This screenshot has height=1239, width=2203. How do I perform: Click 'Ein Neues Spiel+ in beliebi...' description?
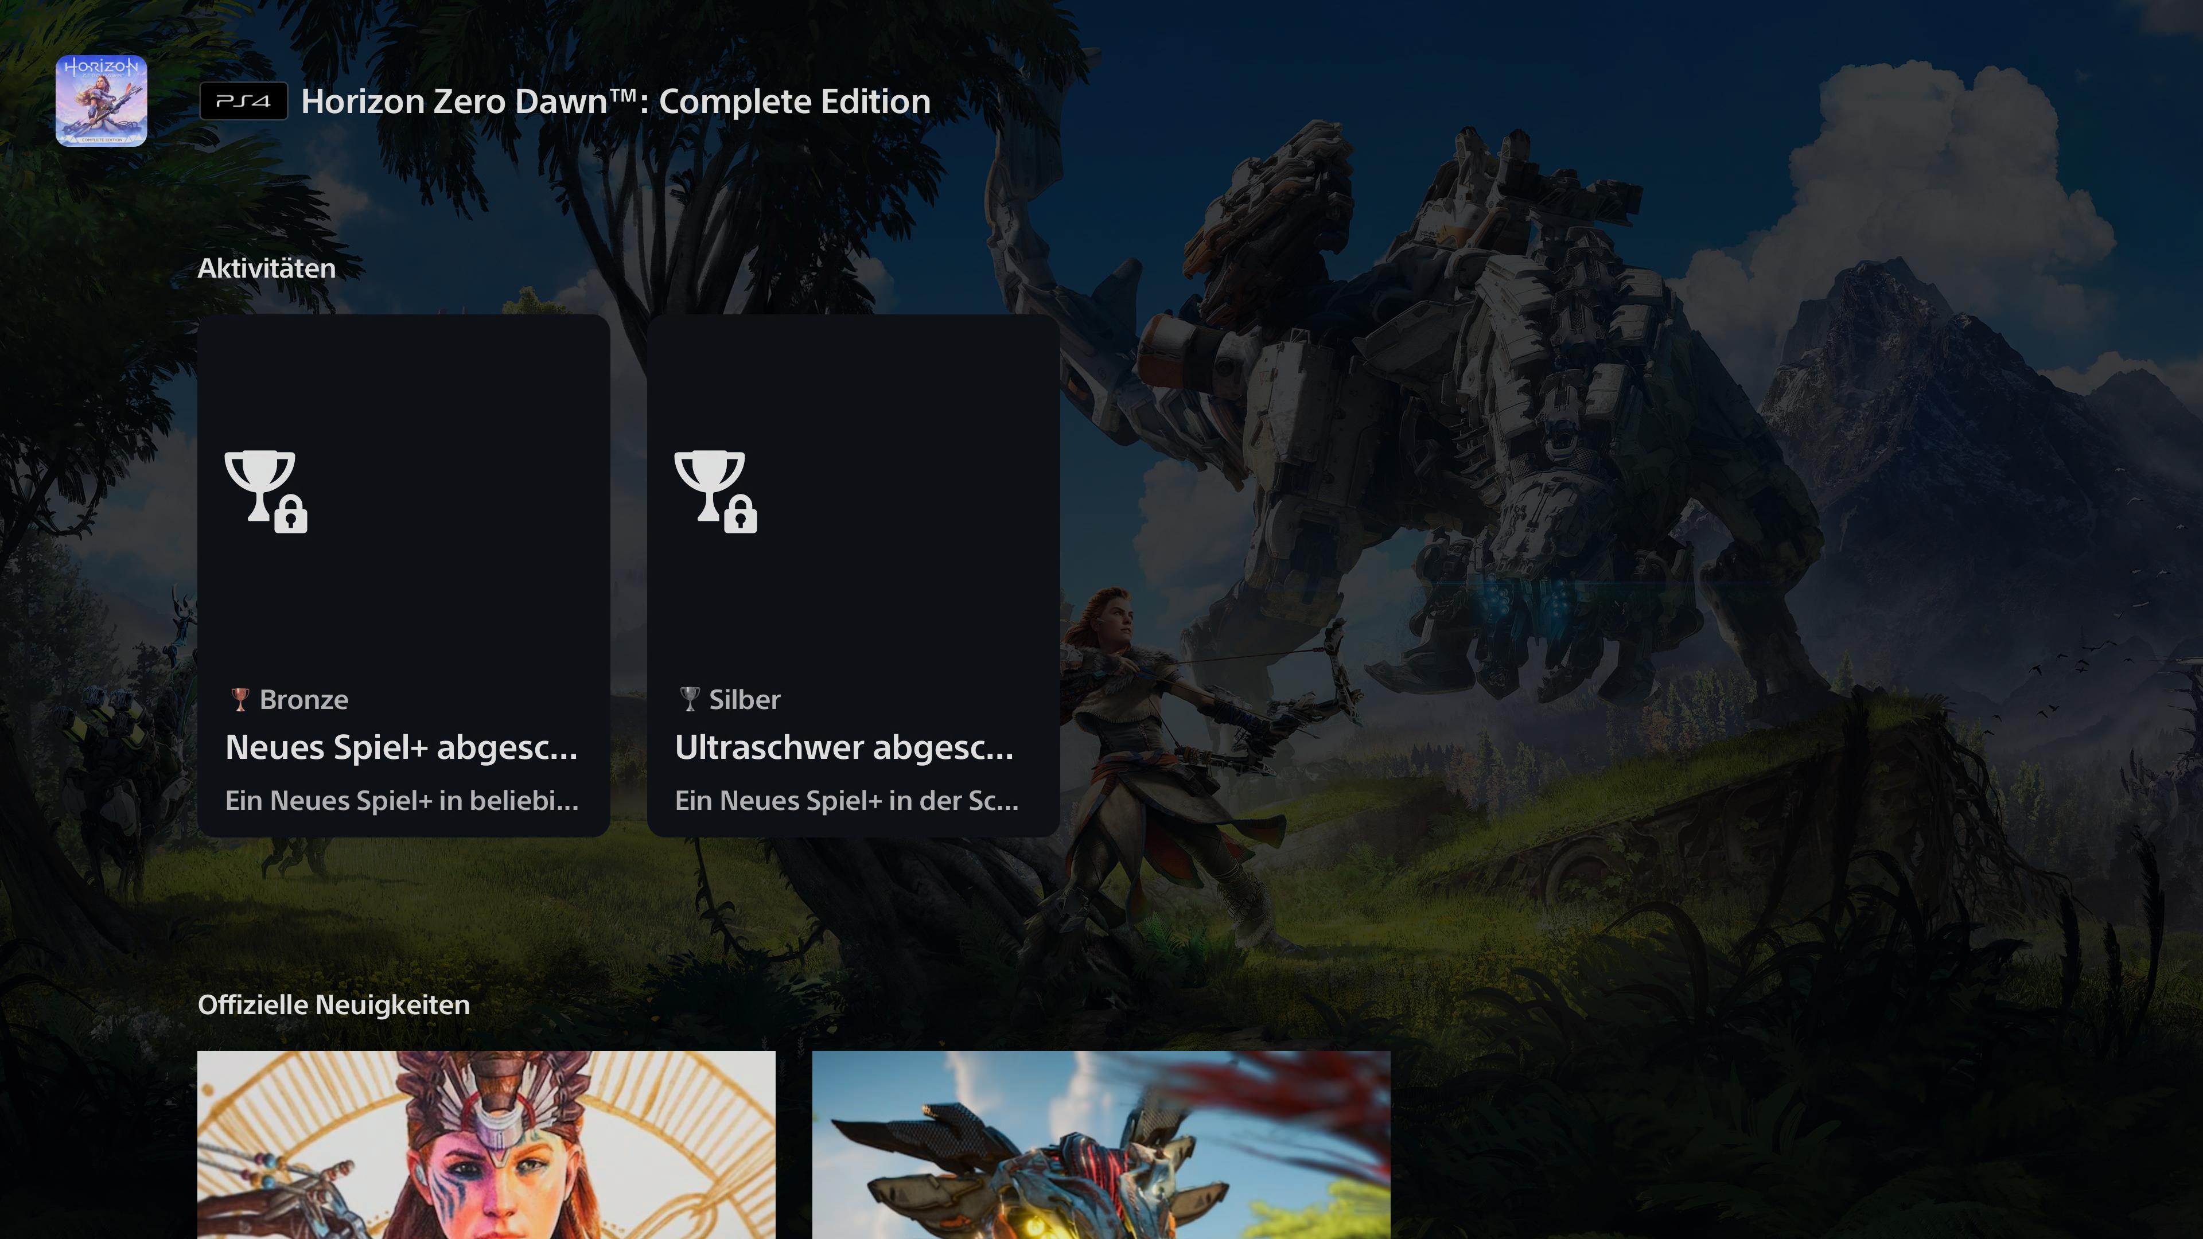click(402, 800)
